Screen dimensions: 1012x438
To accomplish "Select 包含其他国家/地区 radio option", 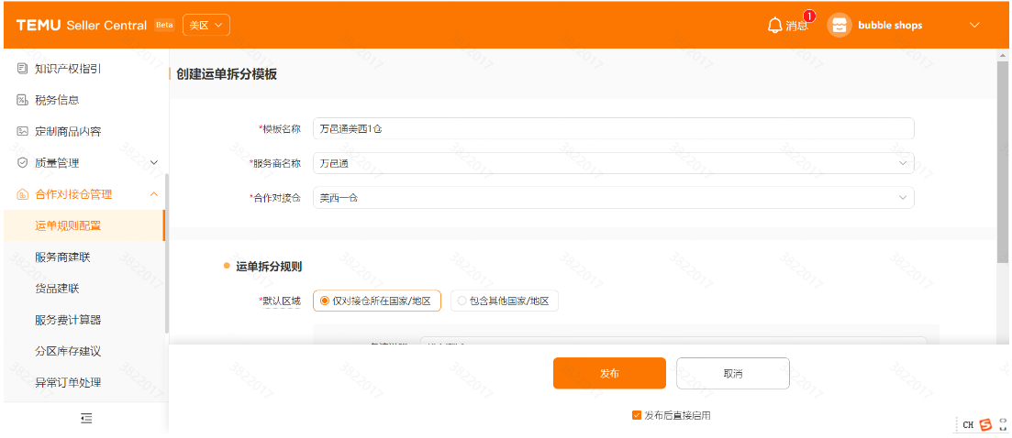I will [462, 301].
